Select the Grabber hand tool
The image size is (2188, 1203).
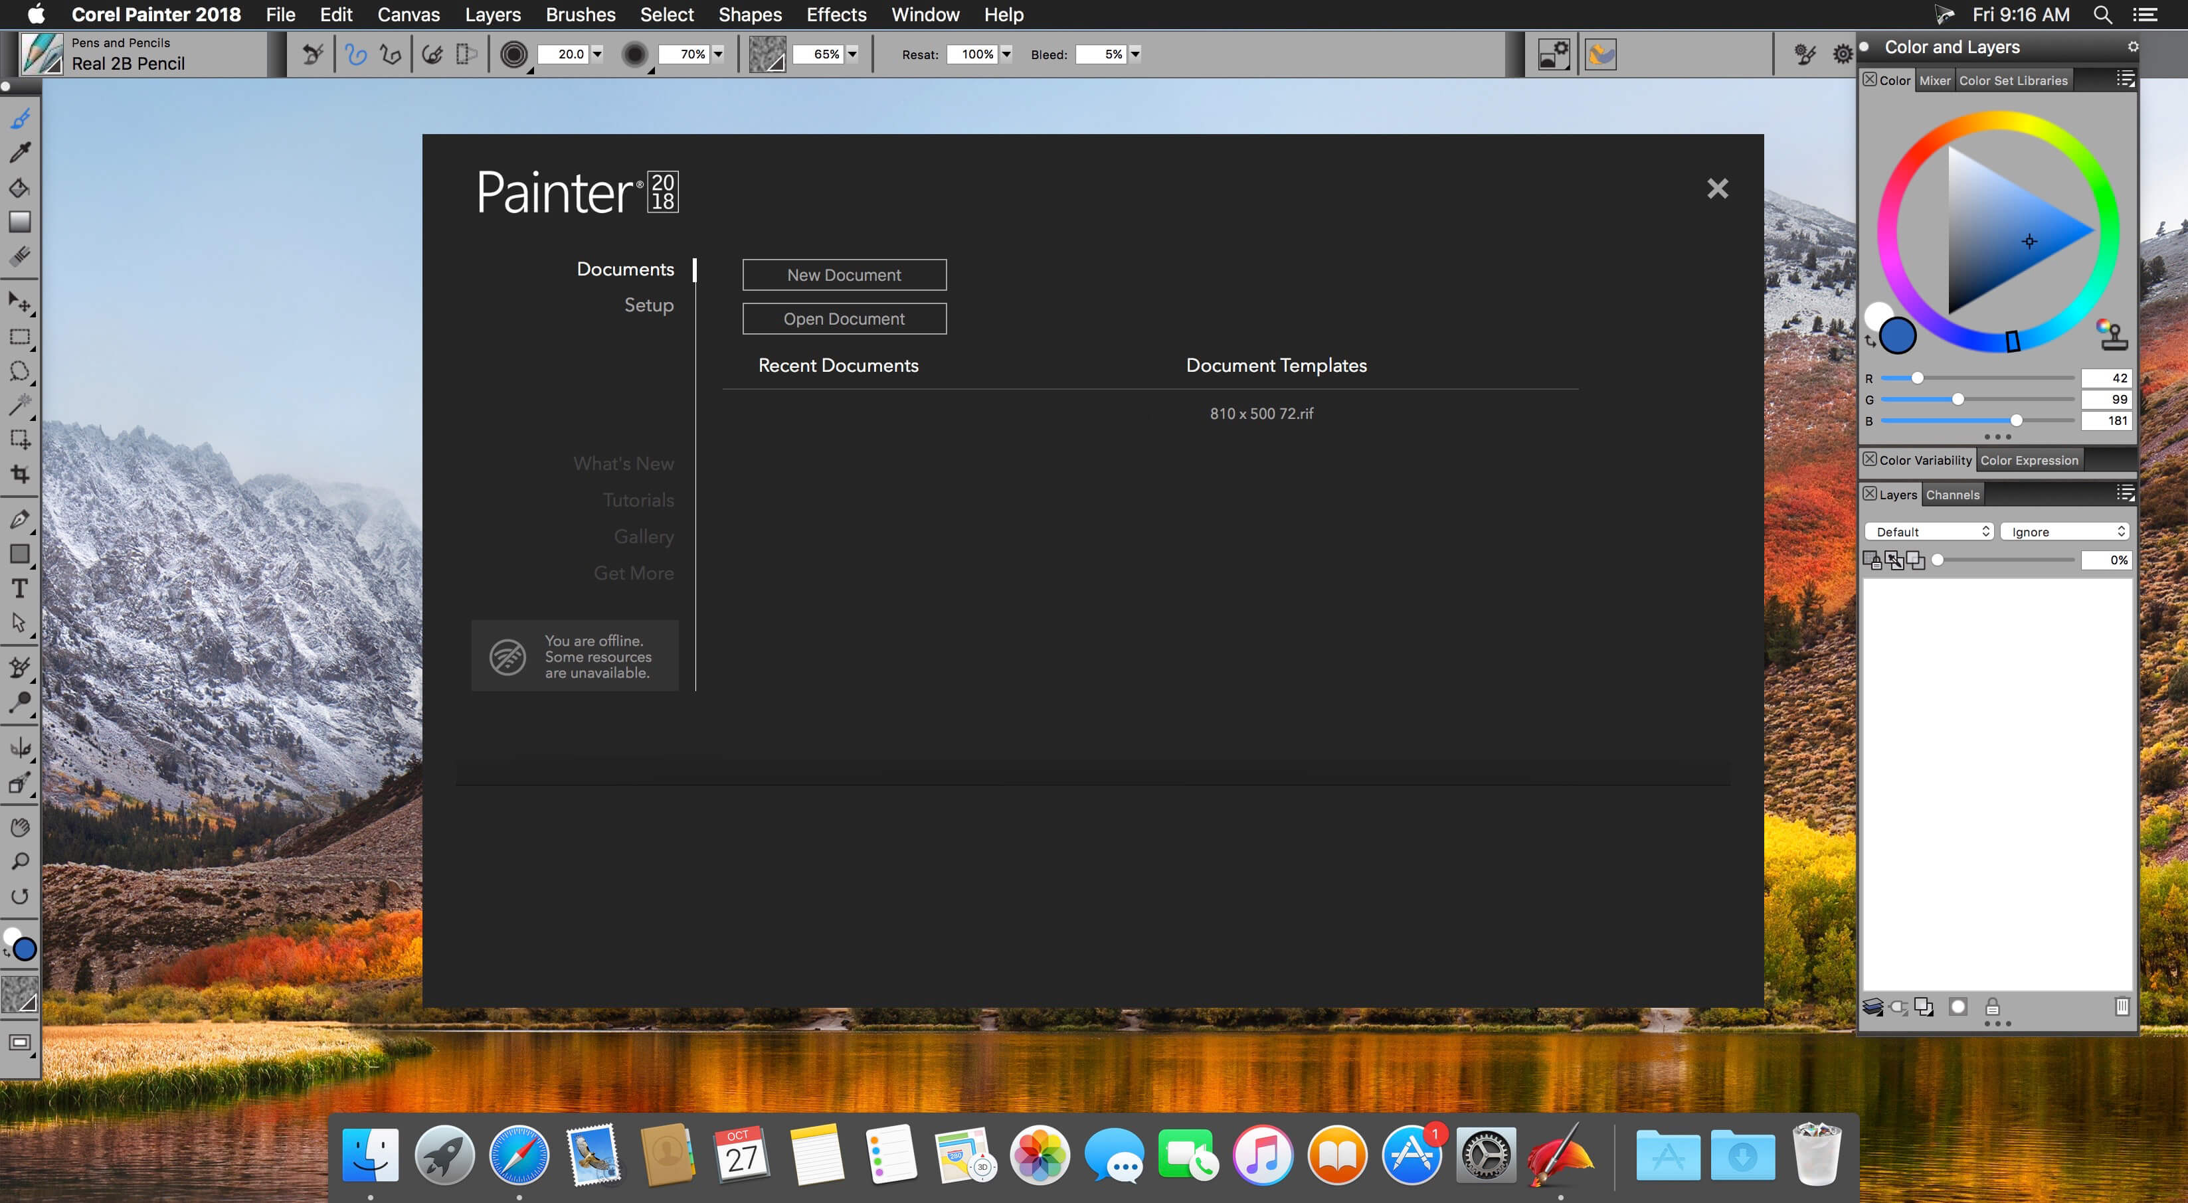pos(21,827)
